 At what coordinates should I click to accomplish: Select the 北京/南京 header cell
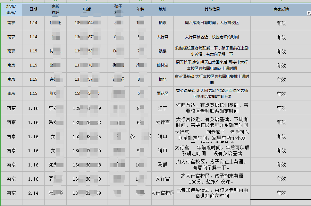pyautogui.click(x=11, y=9)
